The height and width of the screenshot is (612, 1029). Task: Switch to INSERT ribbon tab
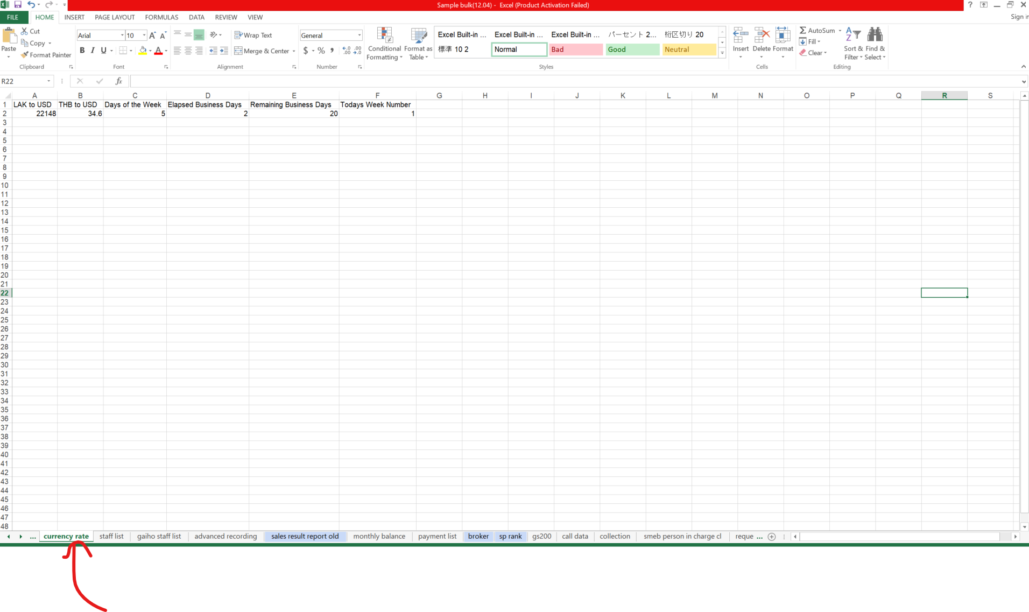click(74, 17)
